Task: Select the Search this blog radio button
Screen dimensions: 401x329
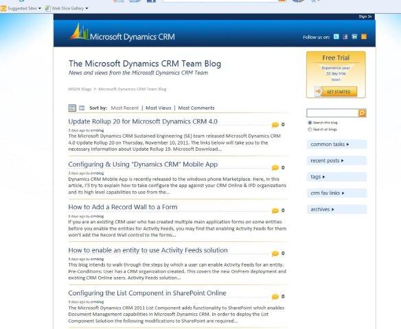Action: pyautogui.click(x=310, y=123)
